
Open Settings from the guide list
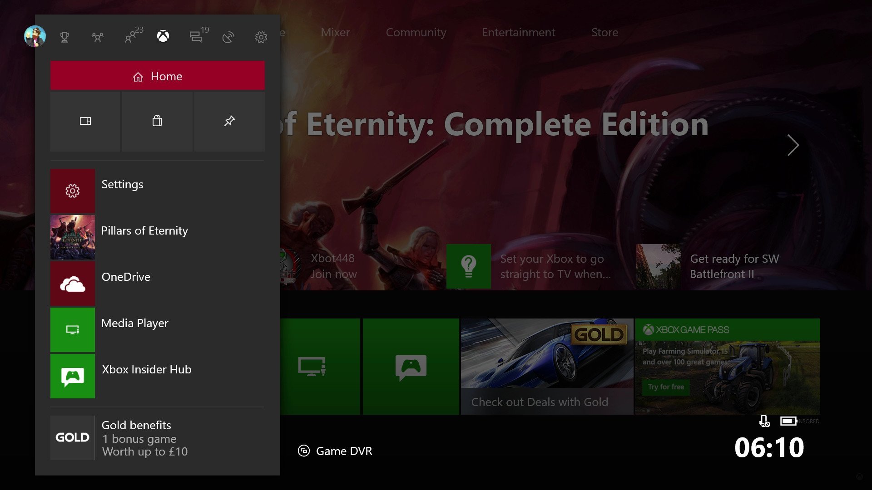pos(157,191)
